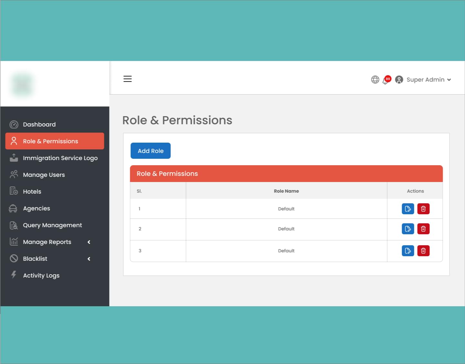
Task: Click serial number 1 cell
Action: click(x=158, y=209)
